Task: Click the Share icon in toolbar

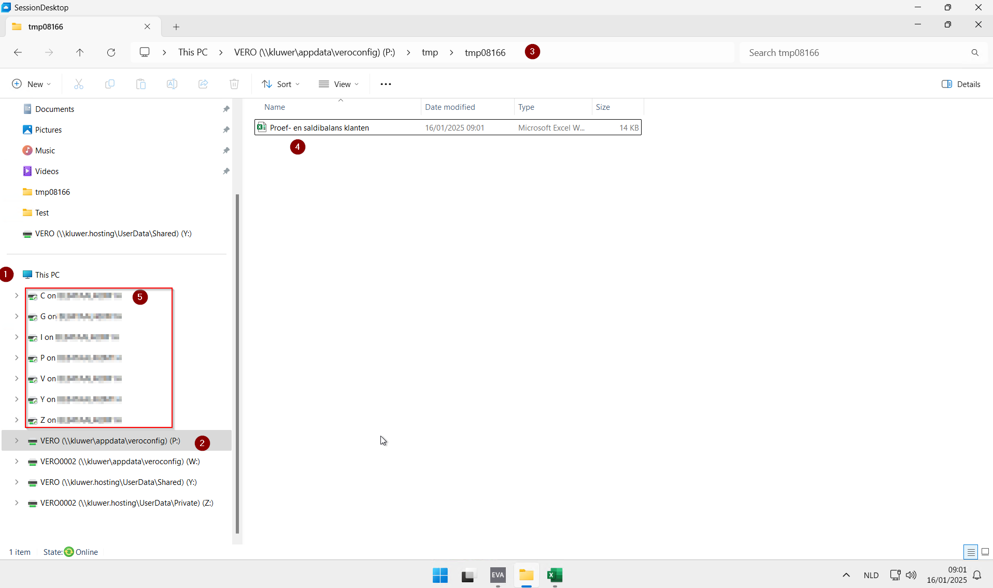Action: point(203,84)
